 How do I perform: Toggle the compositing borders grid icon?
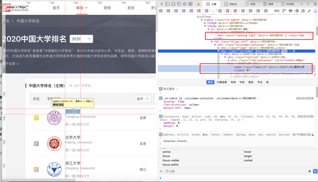coord(303,11)
